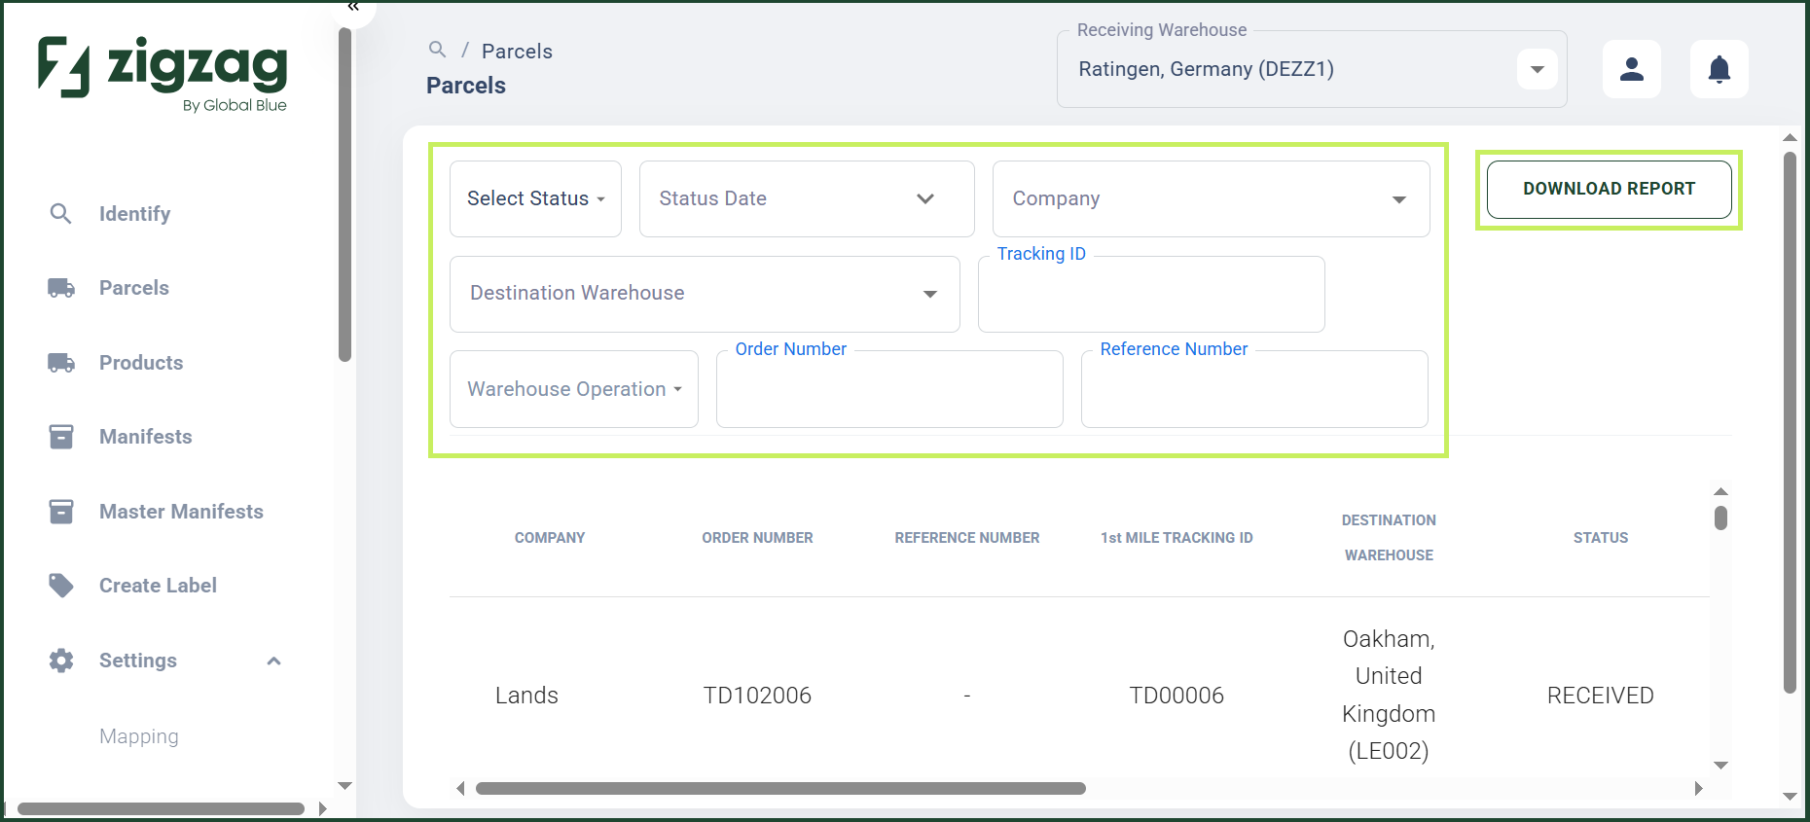
Task: Sort by the DESTINATION WAREHOUSE column header
Action: [1389, 538]
